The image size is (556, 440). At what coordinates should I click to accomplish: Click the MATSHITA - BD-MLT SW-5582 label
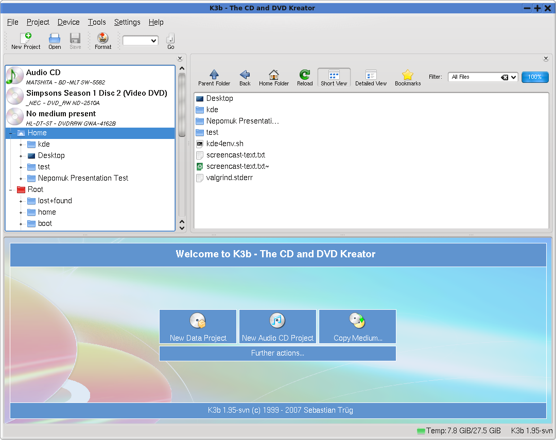pyautogui.click(x=65, y=82)
